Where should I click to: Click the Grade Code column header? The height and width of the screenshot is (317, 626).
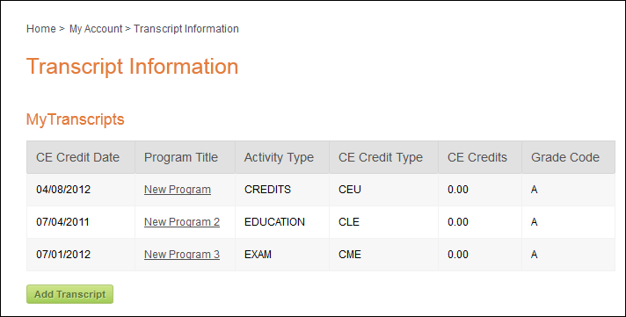coord(568,157)
